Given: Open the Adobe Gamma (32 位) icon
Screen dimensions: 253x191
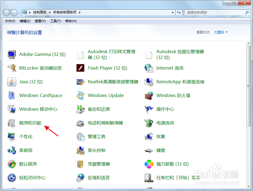Looking at the screenshot, I should 12,54.
